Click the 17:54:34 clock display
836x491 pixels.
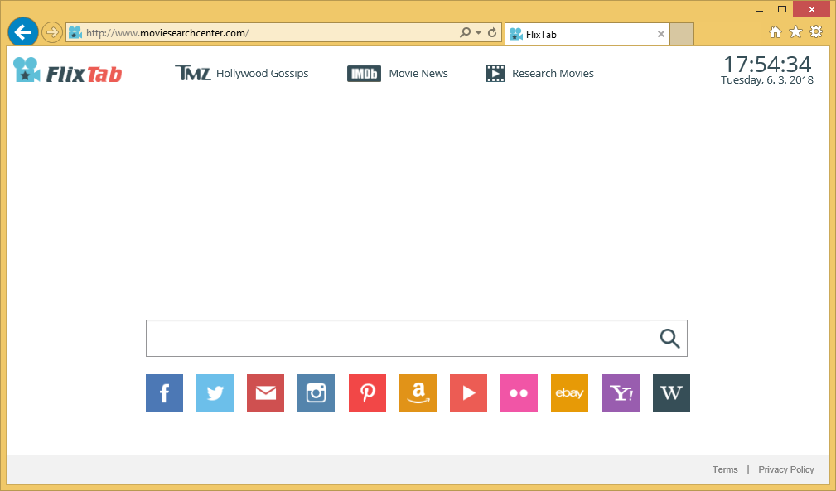(x=767, y=65)
